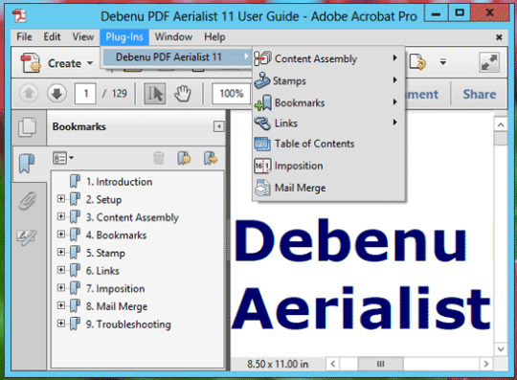The image size is (517, 380).
Task: Click the horizontal scrollbar right arrow
Action: click(x=486, y=364)
